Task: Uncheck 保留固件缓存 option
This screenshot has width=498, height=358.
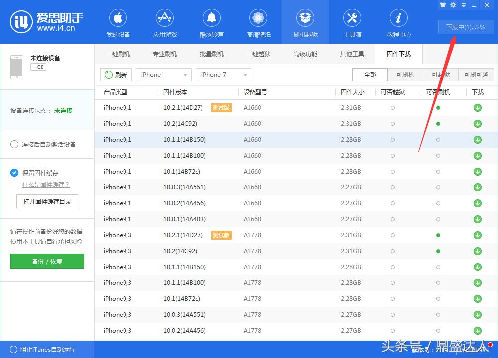Action: click(x=14, y=173)
